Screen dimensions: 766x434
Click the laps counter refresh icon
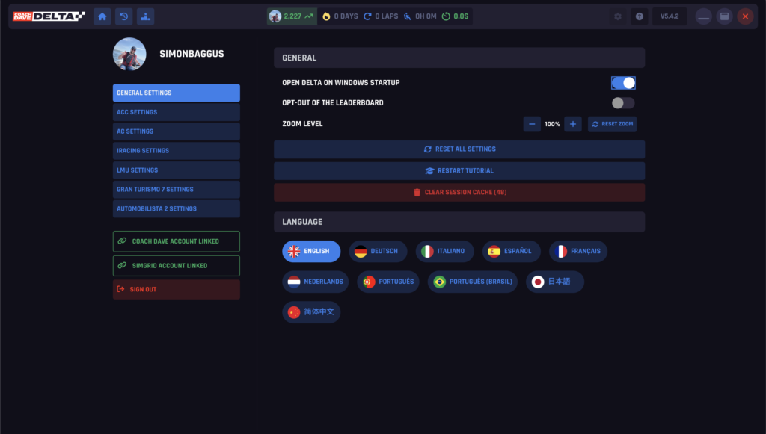click(x=367, y=16)
